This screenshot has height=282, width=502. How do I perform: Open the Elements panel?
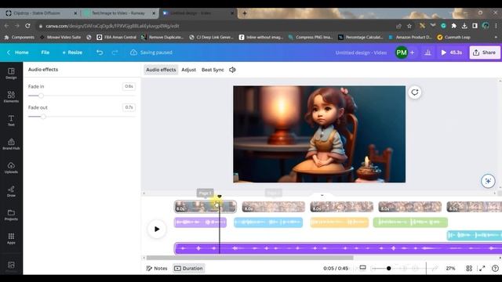pyautogui.click(x=11, y=96)
